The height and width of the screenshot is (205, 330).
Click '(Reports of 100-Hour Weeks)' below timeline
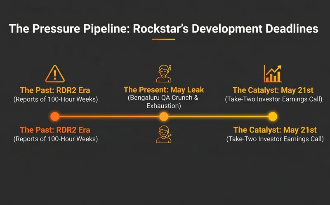56,139
